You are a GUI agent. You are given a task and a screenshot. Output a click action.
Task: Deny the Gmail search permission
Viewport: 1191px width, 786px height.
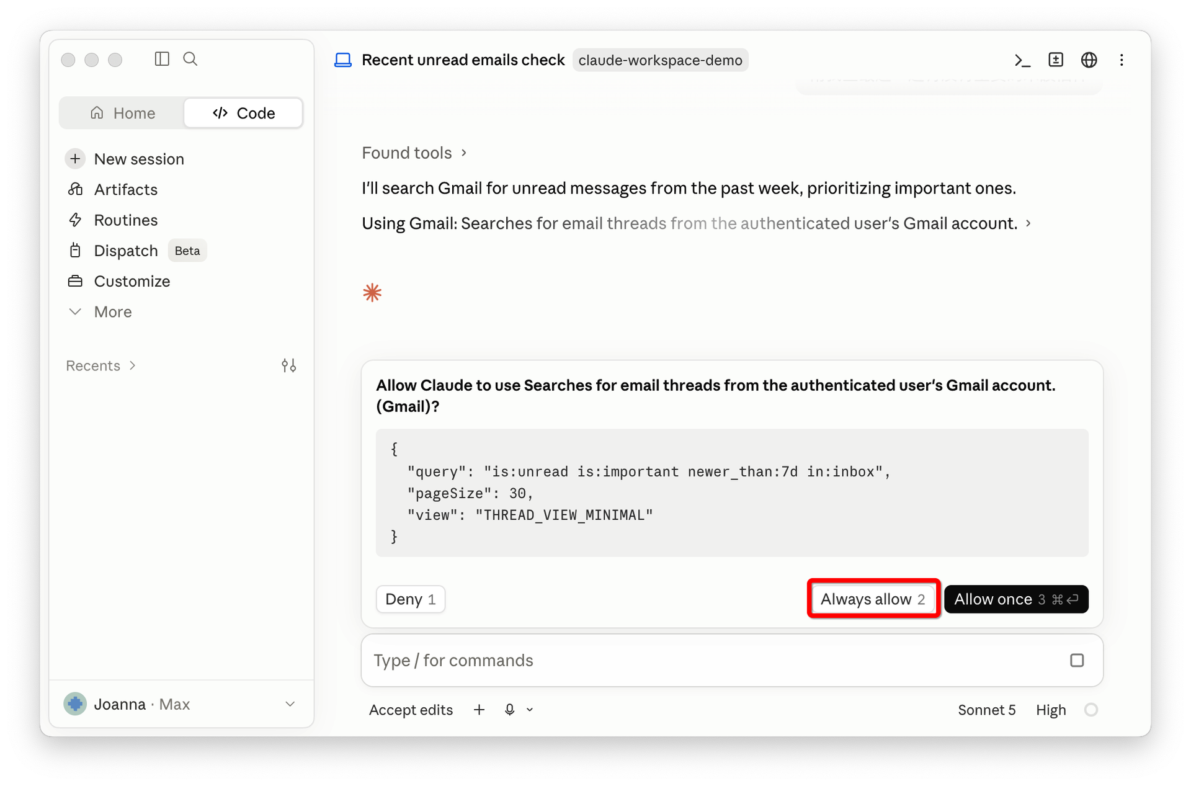pyautogui.click(x=411, y=599)
